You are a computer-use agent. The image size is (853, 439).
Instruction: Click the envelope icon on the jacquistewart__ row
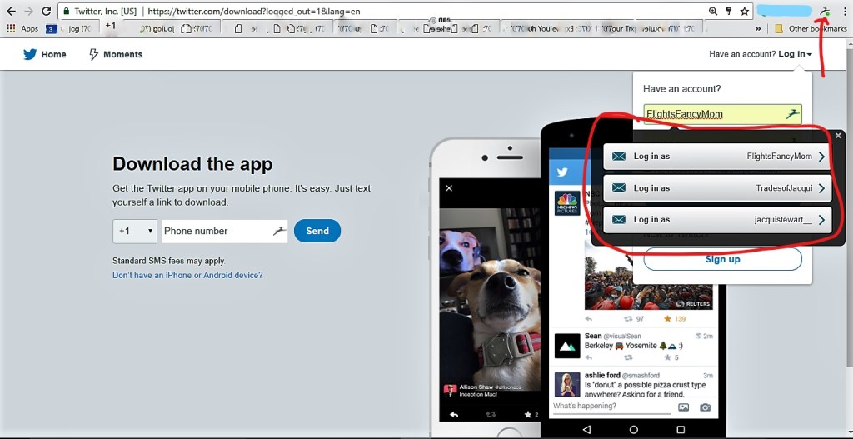[619, 220]
